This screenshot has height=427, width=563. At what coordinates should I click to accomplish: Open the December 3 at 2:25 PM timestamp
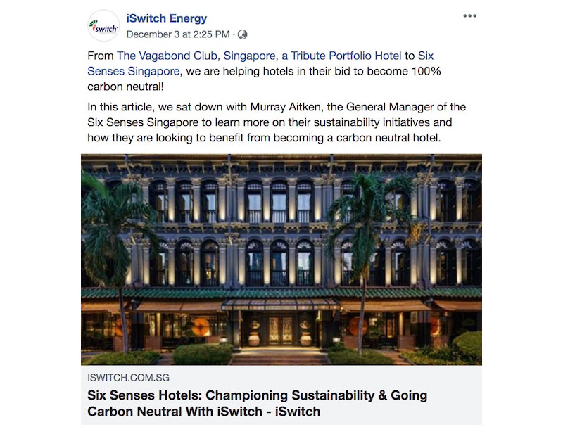pyautogui.click(x=178, y=34)
